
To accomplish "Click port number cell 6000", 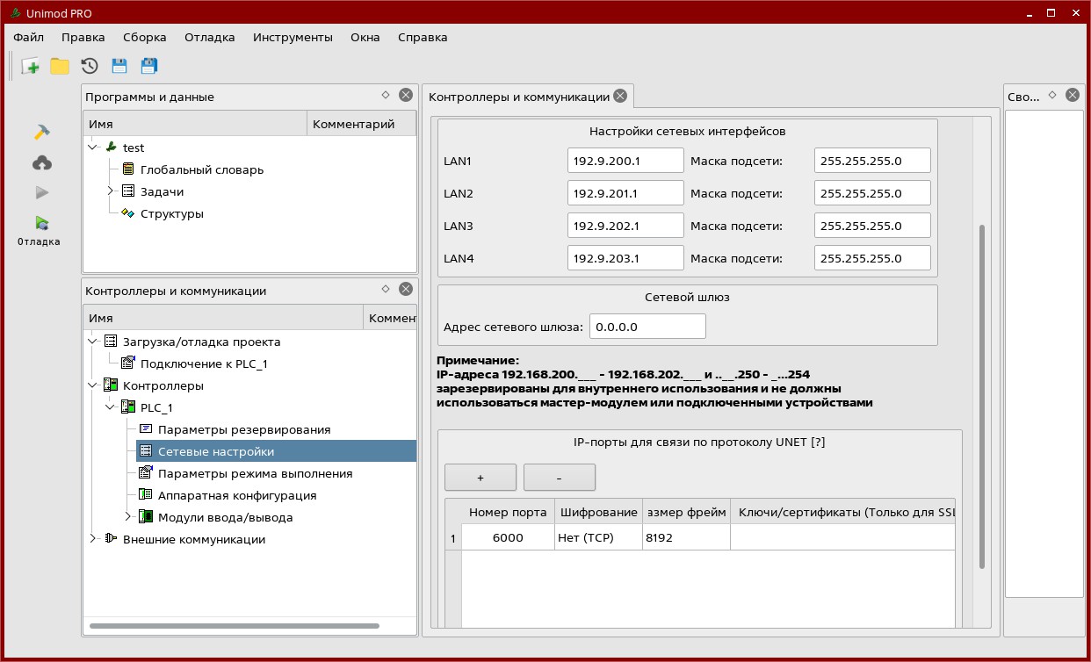I will point(508,537).
